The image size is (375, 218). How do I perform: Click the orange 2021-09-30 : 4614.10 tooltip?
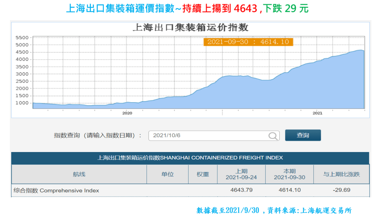(x=248, y=42)
